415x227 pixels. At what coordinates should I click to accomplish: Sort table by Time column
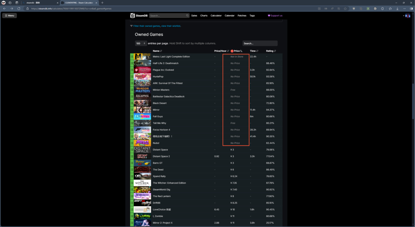coord(254,51)
